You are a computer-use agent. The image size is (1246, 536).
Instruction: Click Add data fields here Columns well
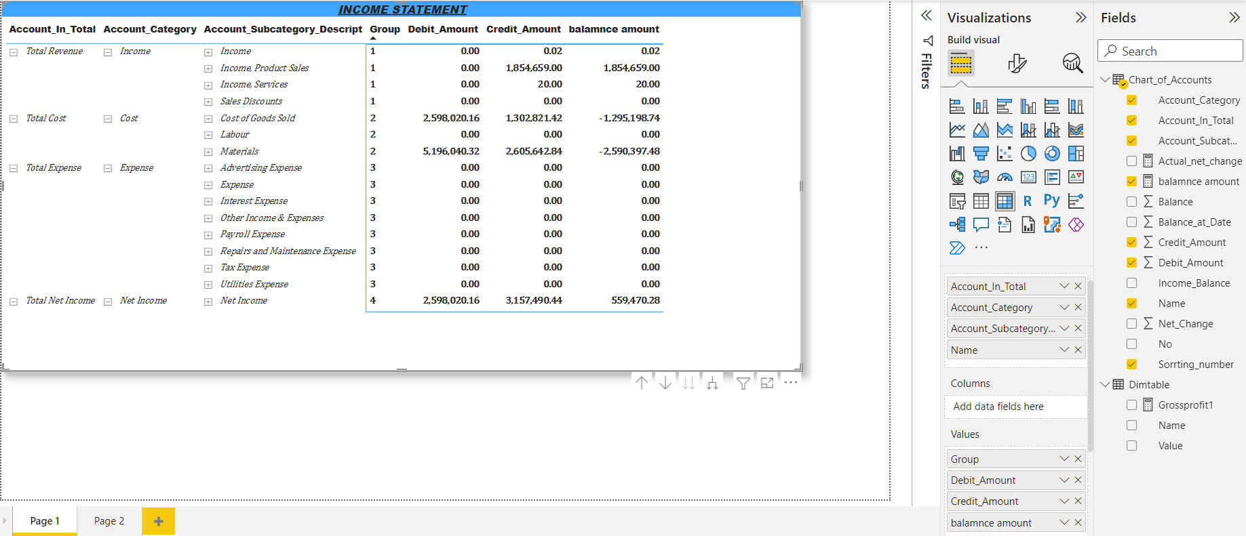pyautogui.click(x=1015, y=407)
